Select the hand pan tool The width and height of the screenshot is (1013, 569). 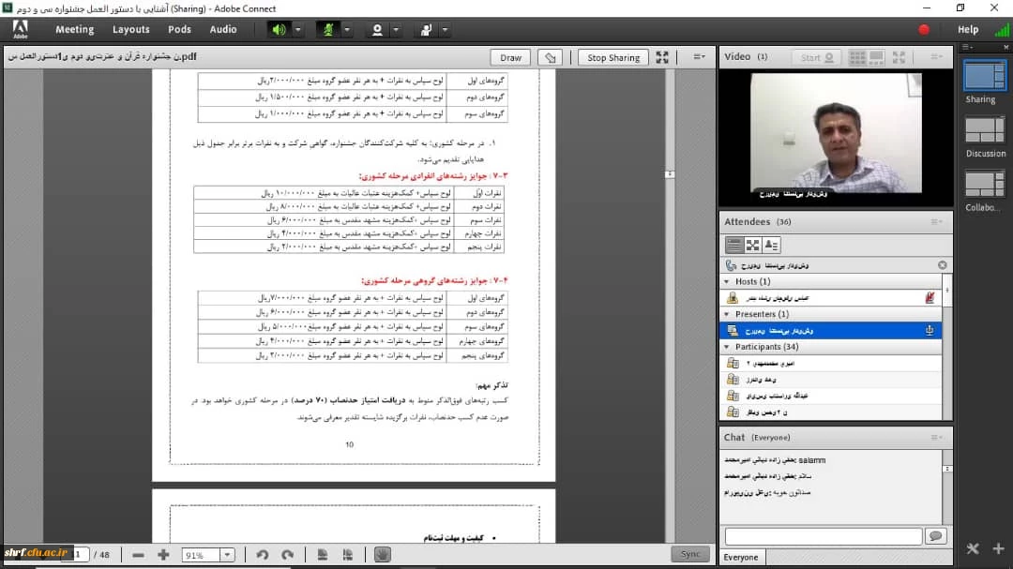(x=382, y=554)
